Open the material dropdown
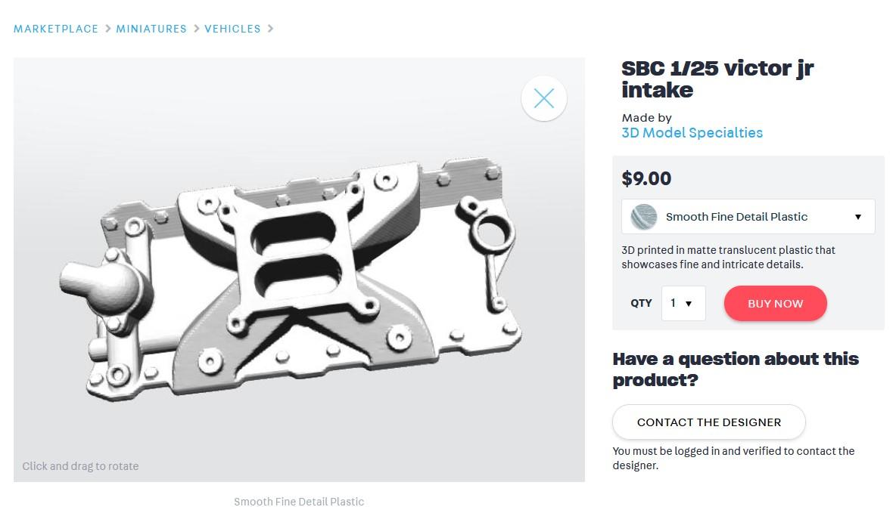 (748, 217)
